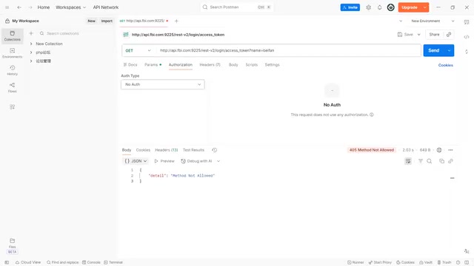Open the Cookies link
The height and width of the screenshot is (266, 474).
(x=446, y=65)
